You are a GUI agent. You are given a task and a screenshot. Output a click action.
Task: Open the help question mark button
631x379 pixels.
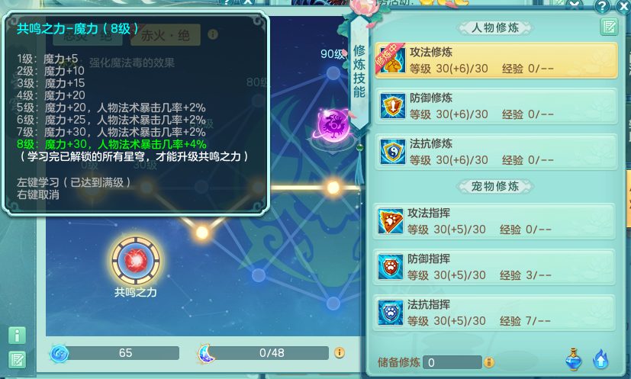[602, 6]
